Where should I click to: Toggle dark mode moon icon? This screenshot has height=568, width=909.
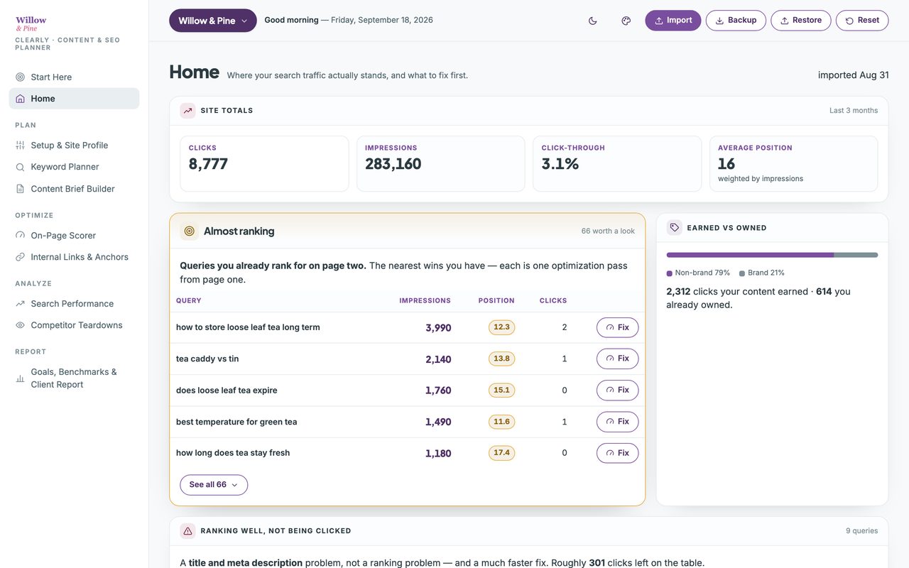593,21
